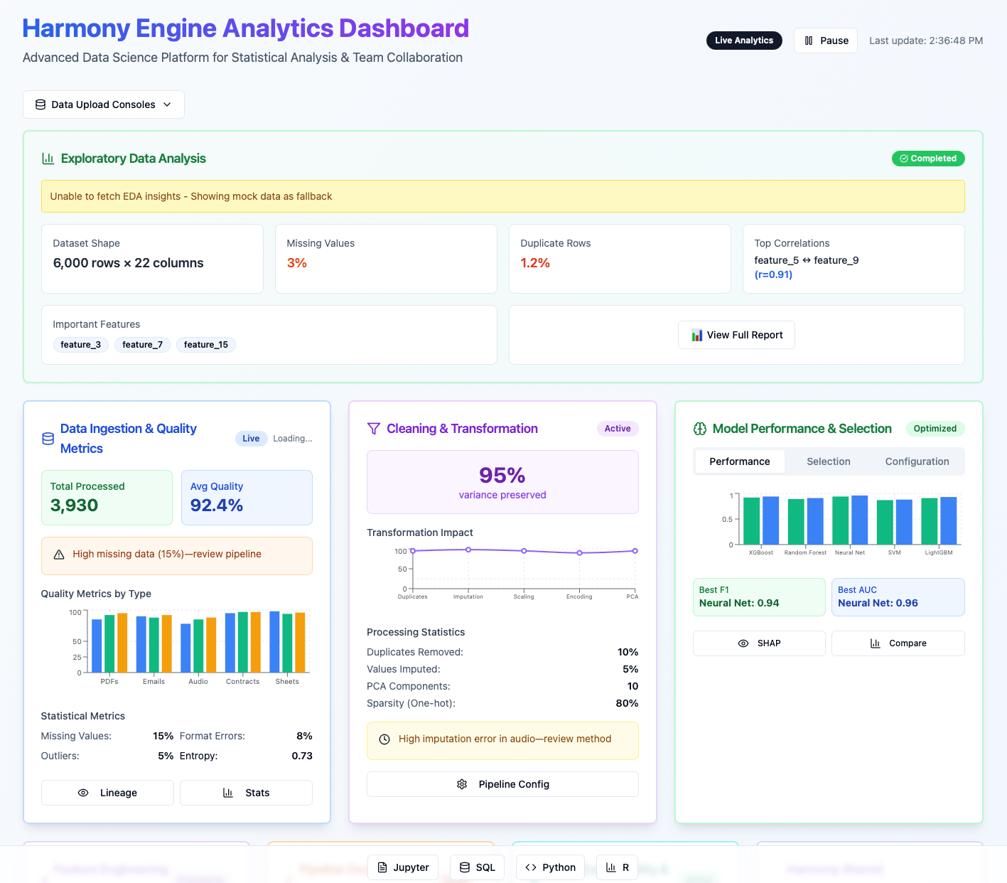Click the check icon in Completed badge
Screen dimensions: 1007x883
[904, 159]
